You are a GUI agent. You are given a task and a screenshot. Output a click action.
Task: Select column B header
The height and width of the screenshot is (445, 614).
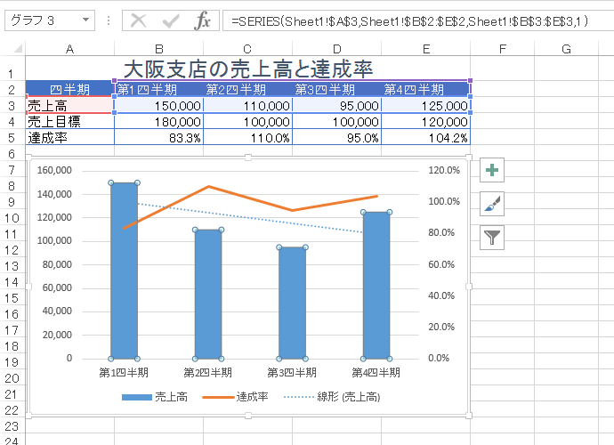(159, 49)
